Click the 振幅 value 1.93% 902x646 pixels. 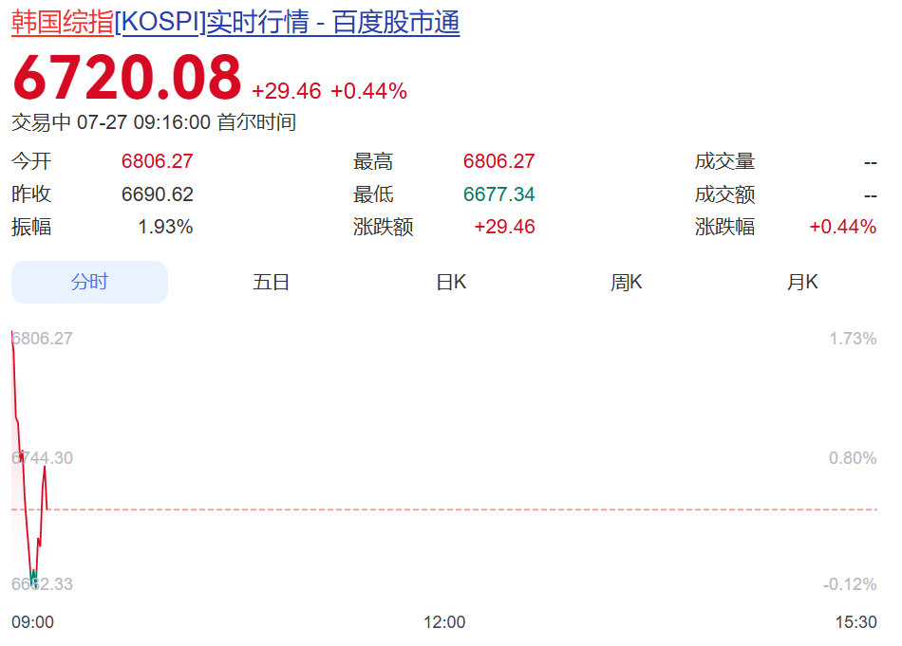[165, 227]
